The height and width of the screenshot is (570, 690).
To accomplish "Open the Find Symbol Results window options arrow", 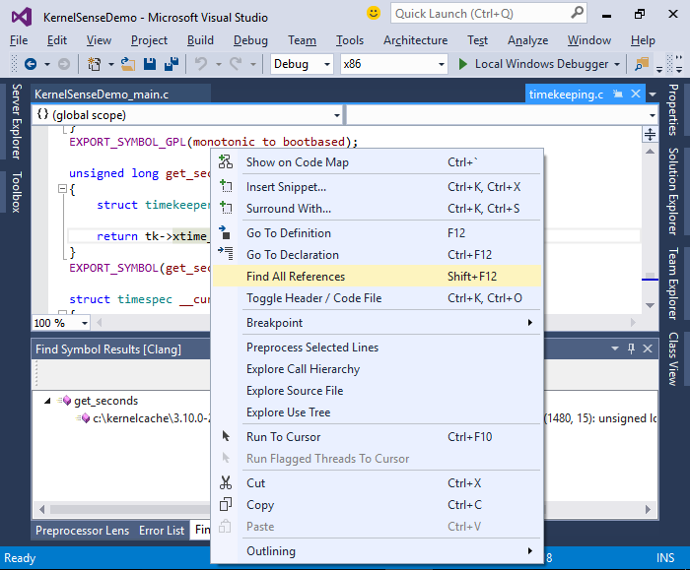I will 615,348.
